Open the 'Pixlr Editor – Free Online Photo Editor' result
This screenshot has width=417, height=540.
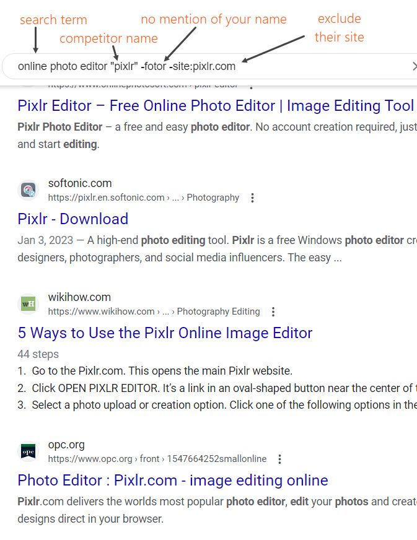[x=216, y=106]
